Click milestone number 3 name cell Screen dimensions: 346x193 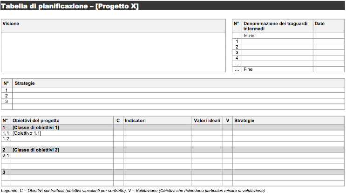(x=278, y=53)
